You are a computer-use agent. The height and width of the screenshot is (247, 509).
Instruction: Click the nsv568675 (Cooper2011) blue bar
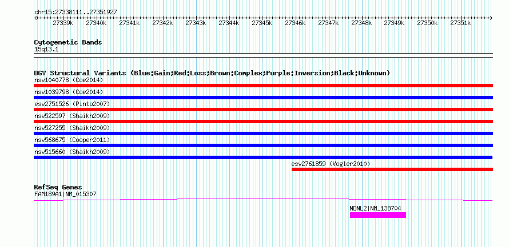(263, 145)
